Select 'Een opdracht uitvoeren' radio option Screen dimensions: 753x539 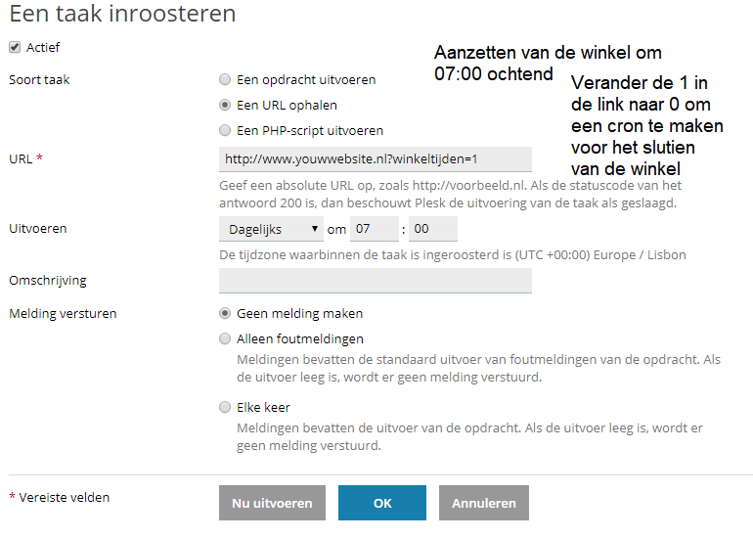click(226, 80)
